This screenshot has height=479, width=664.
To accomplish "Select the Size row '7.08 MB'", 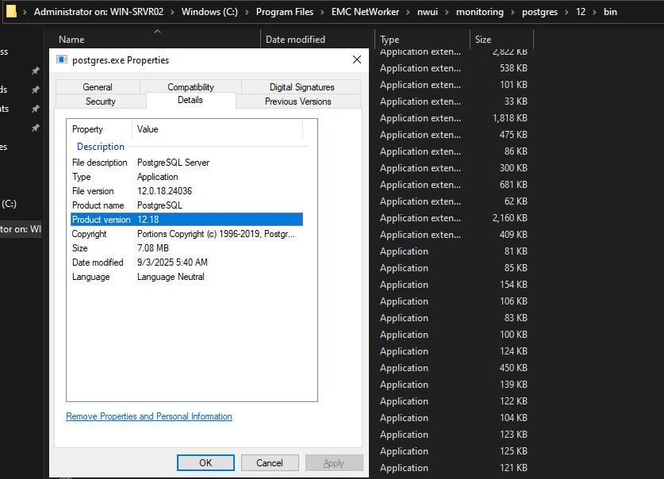I will click(186, 248).
